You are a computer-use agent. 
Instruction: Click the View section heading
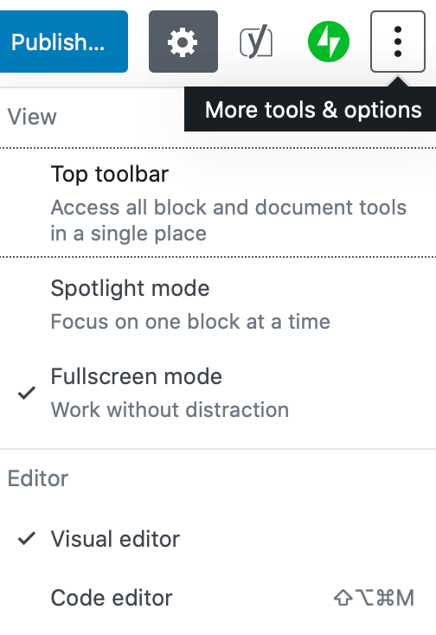[x=32, y=117]
